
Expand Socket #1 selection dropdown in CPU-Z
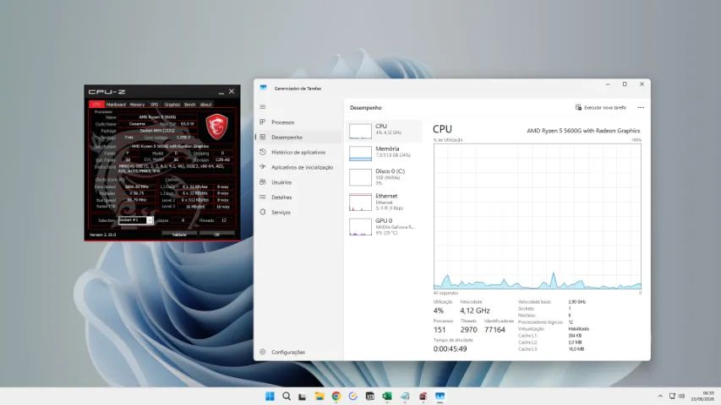point(149,221)
